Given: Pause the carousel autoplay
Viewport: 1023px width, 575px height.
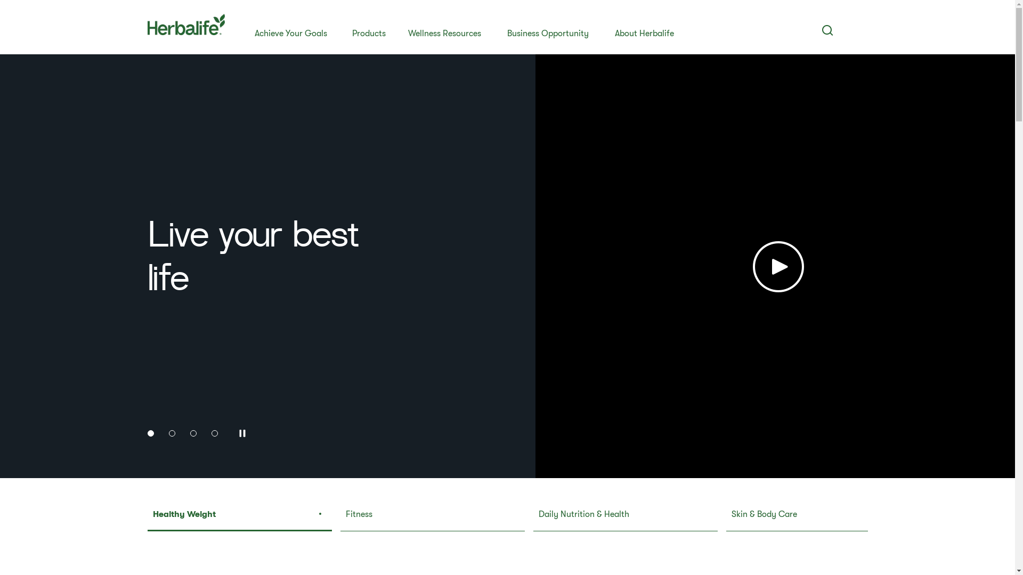Looking at the screenshot, I should point(242,433).
